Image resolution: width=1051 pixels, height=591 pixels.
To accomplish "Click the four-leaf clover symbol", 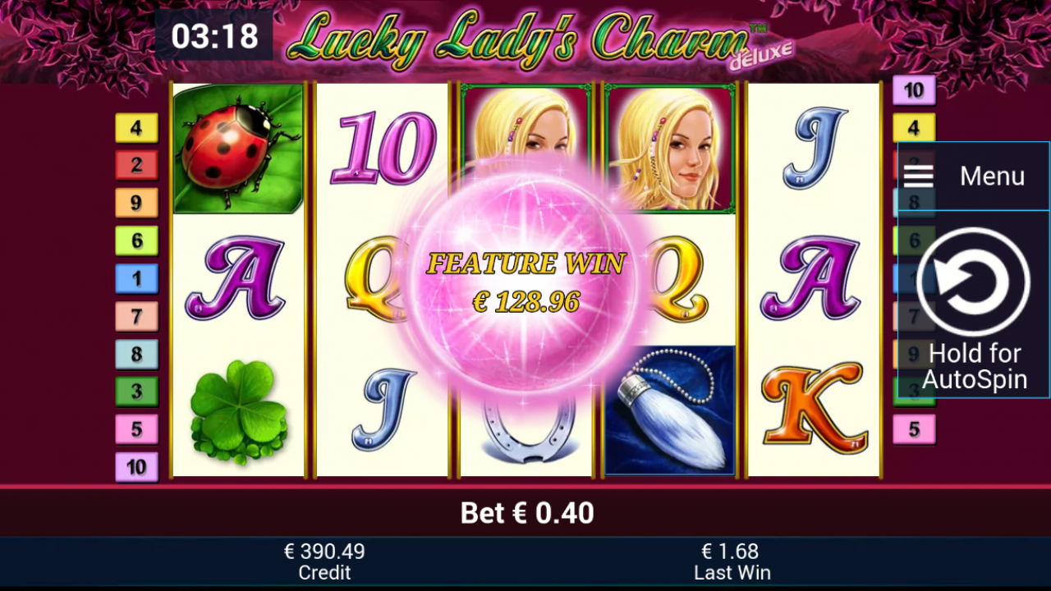I will pos(238,410).
